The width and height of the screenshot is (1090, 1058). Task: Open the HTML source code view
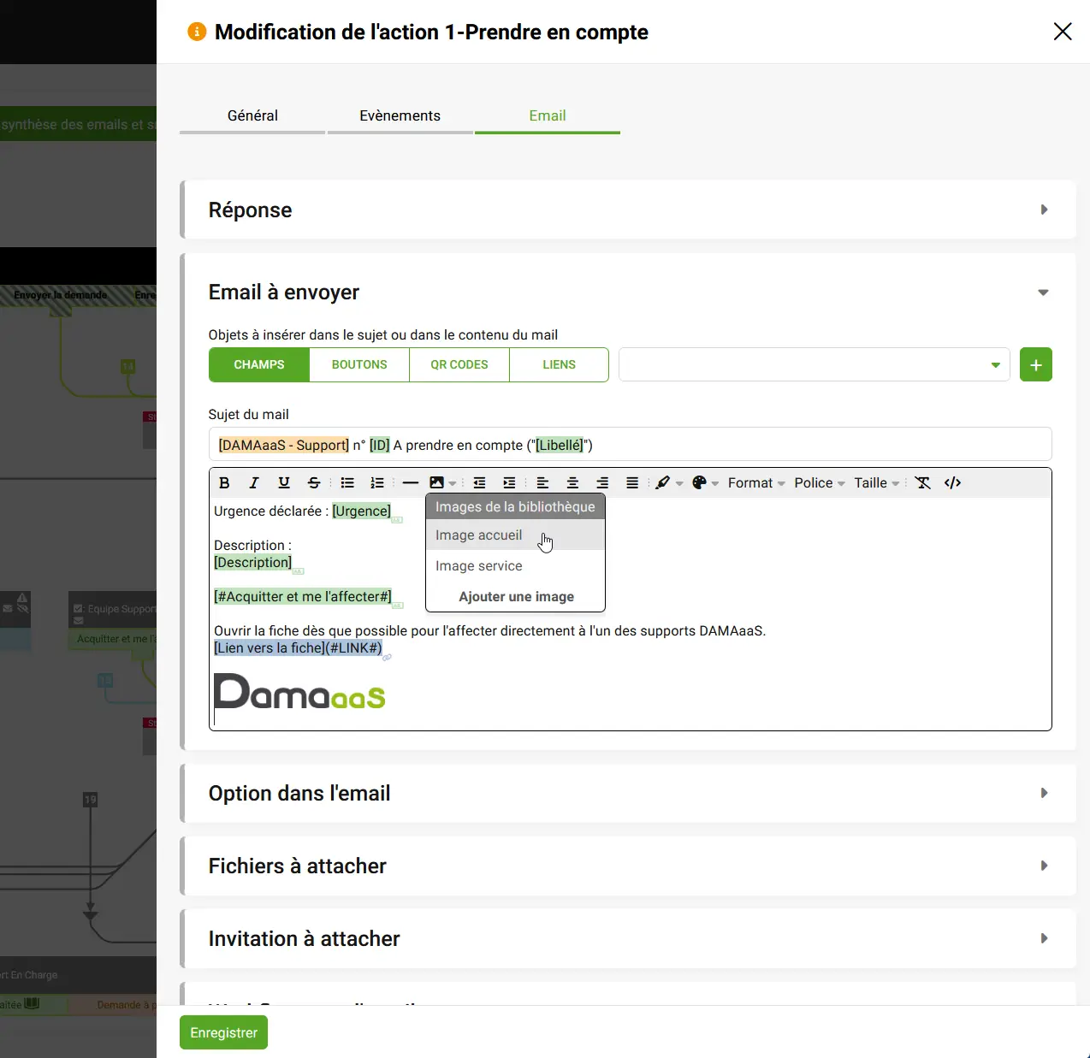(952, 482)
